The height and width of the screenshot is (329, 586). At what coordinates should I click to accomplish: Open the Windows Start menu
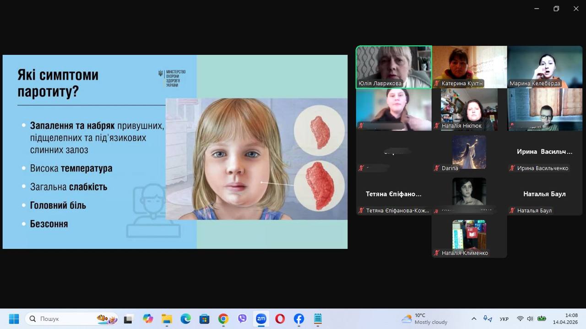[x=14, y=319]
